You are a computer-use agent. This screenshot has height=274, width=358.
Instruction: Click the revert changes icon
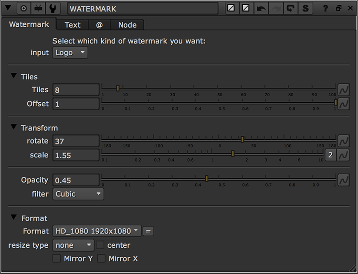click(290, 9)
